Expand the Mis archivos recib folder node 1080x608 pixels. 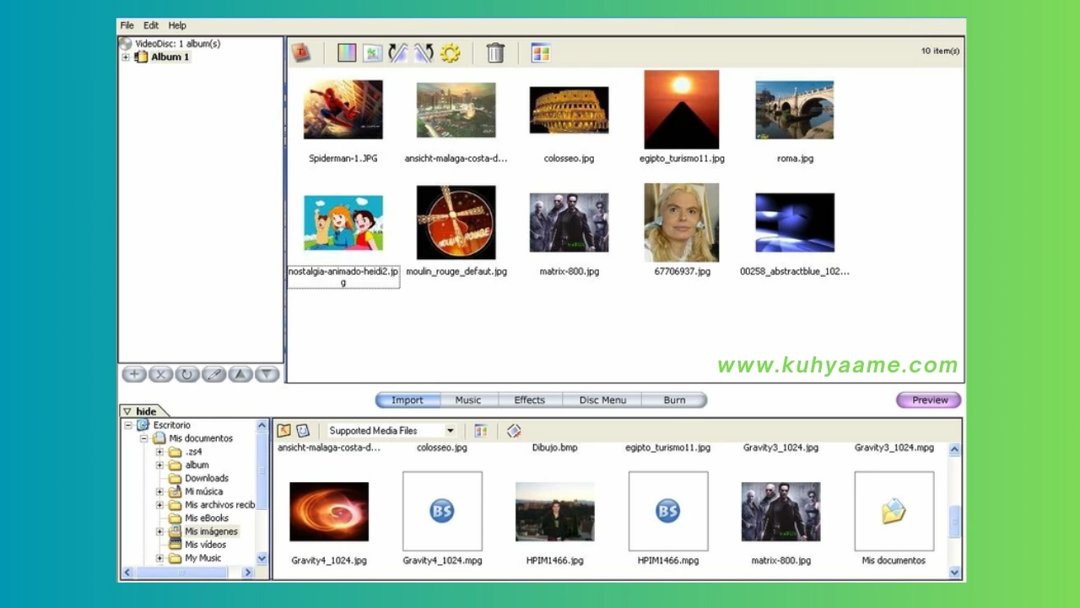(x=159, y=505)
